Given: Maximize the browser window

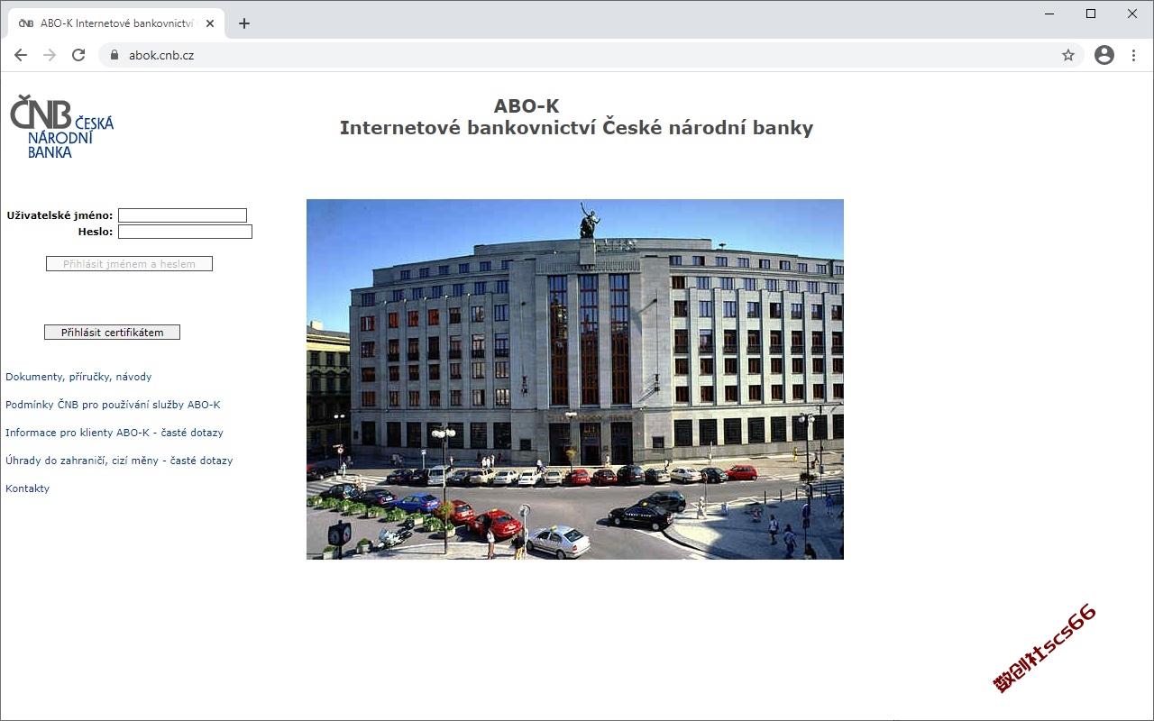Looking at the screenshot, I should (x=1091, y=14).
